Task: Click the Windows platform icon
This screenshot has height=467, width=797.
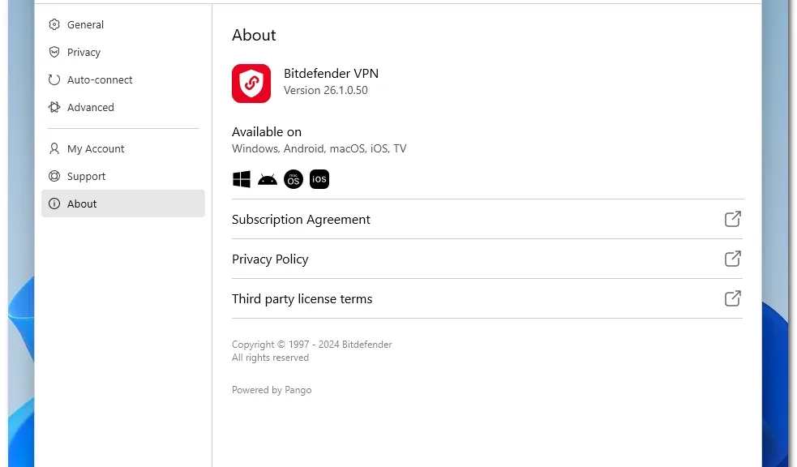Action: 242,179
